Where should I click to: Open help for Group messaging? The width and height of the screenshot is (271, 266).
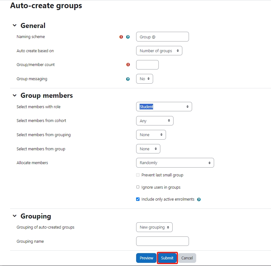(128, 79)
